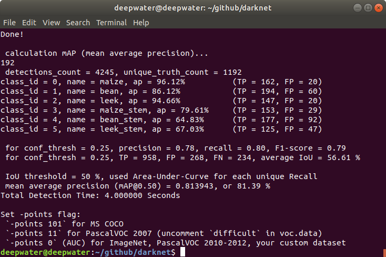Click '(TP = 125, FP = 47)' on leek_stem row
Screen dimensions: 386x257
277,129
